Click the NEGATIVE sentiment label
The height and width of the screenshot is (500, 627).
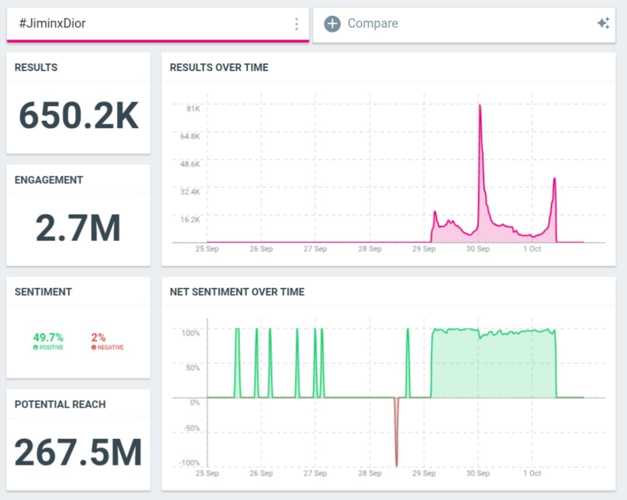(110, 348)
